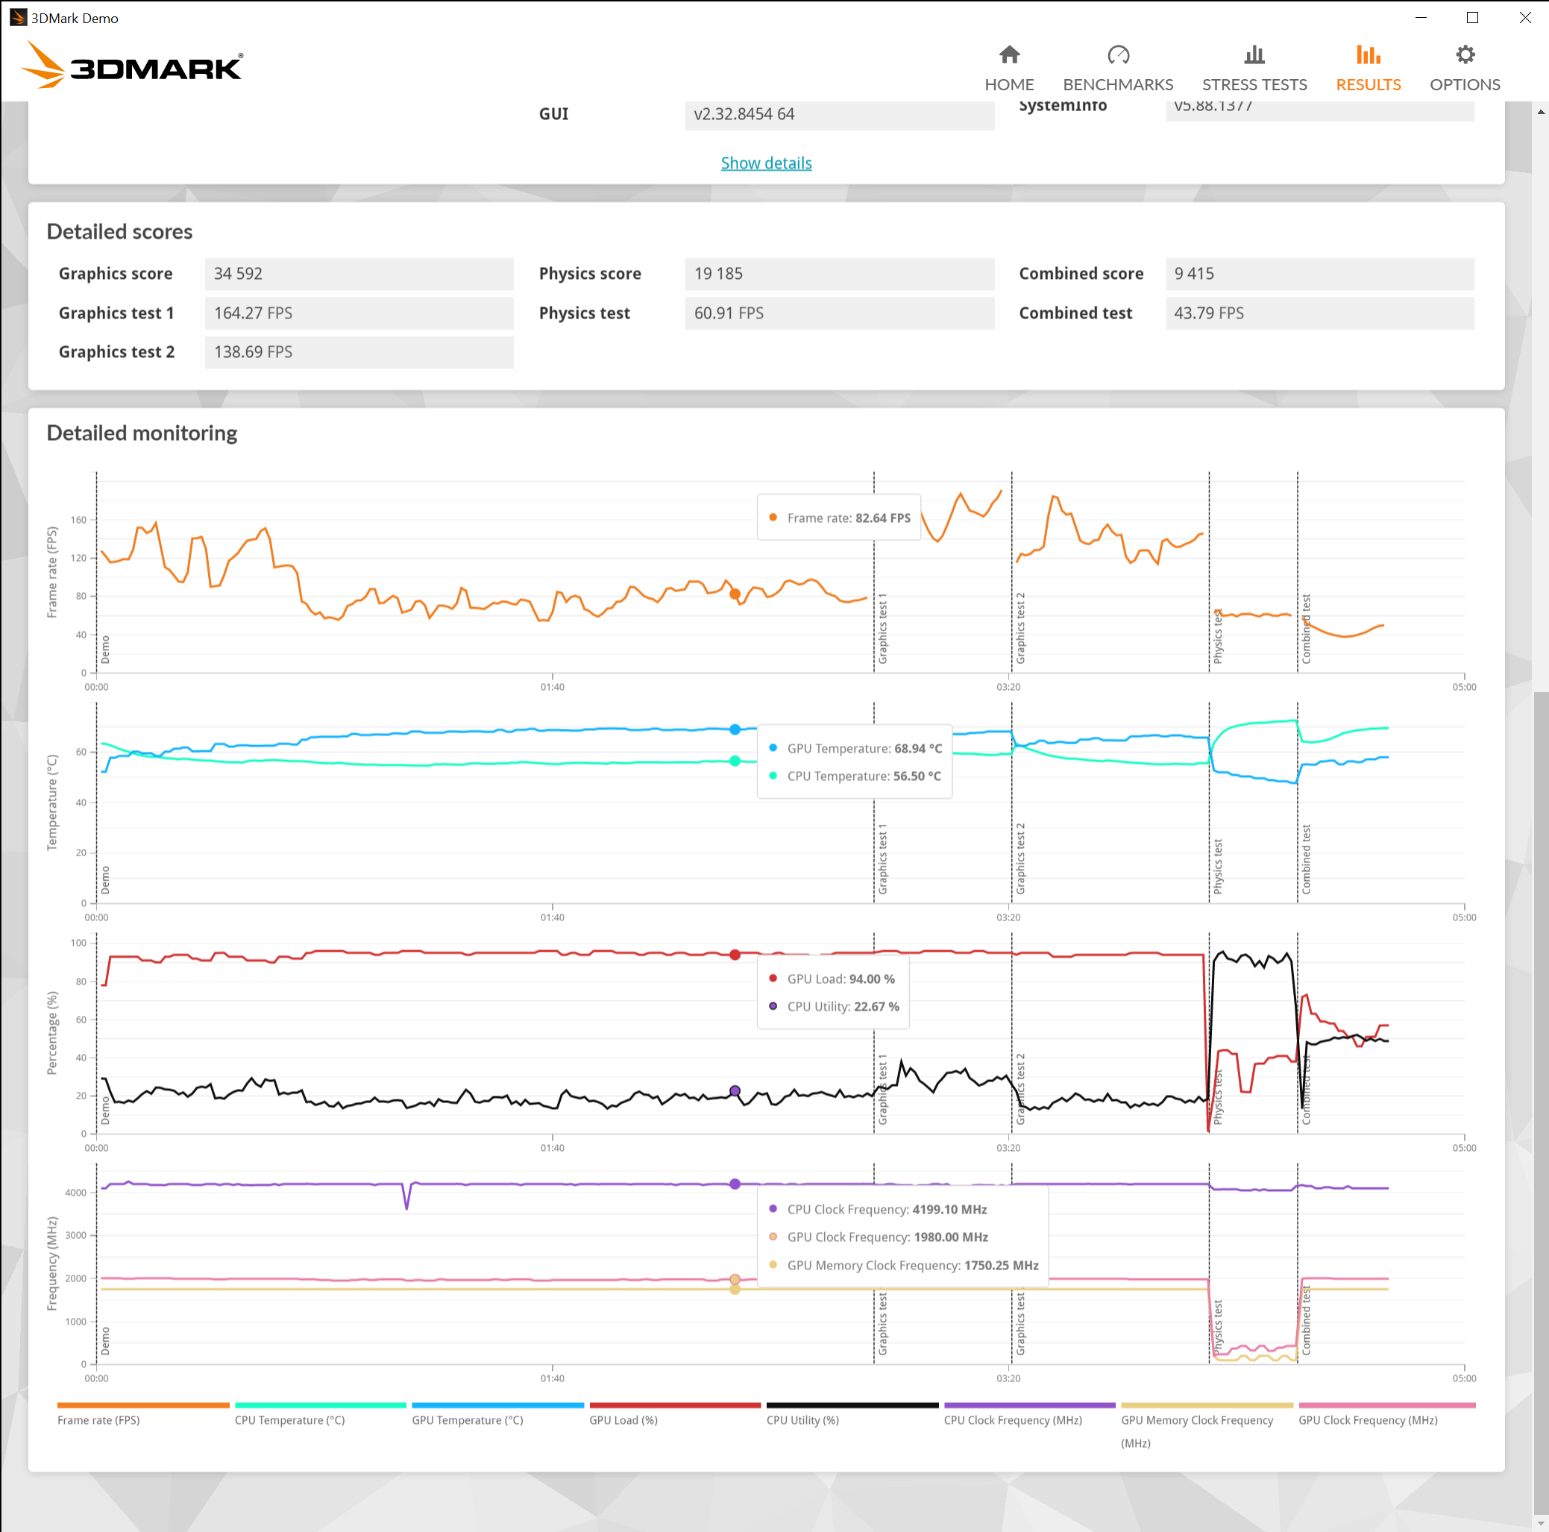
Task: Click the Graphics score value field
Action: pos(359,274)
